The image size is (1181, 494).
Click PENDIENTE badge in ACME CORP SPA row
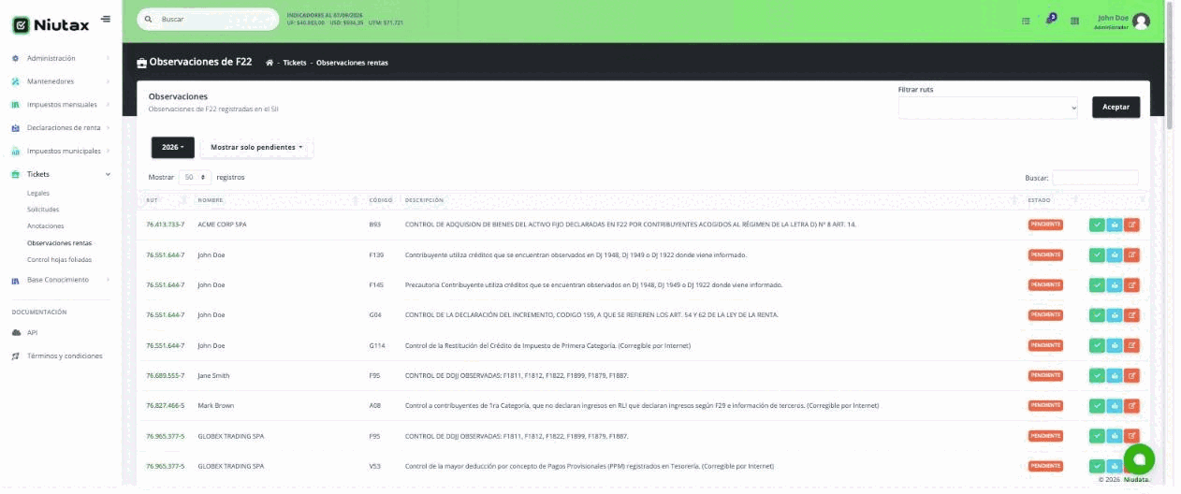pyautogui.click(x=1045, y=225)
